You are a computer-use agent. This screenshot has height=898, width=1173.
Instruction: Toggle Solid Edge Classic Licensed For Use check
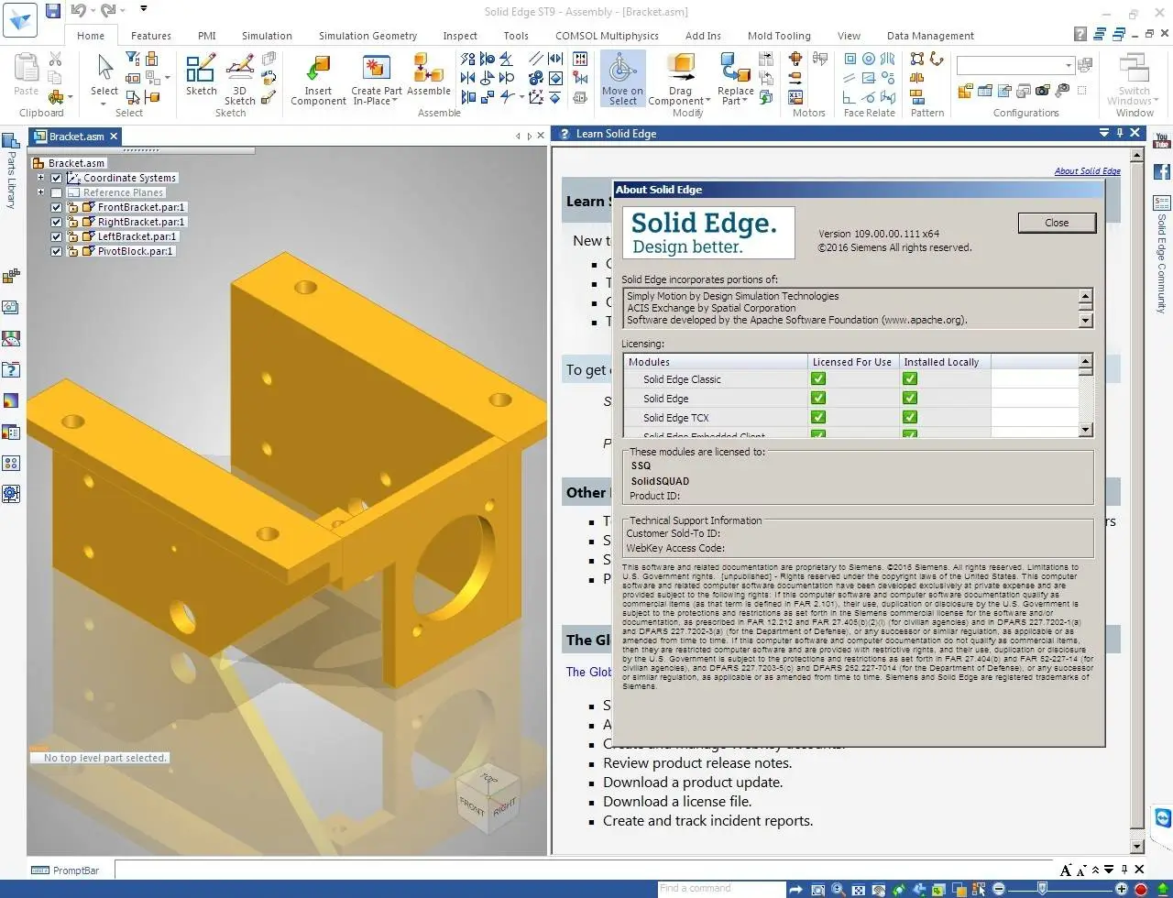click(818, 378)
